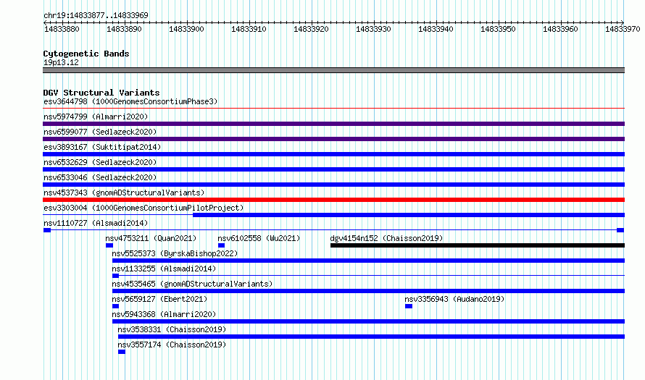Click the thin red esv3644798 variant line
645x380 pixels.
[333, 109]
